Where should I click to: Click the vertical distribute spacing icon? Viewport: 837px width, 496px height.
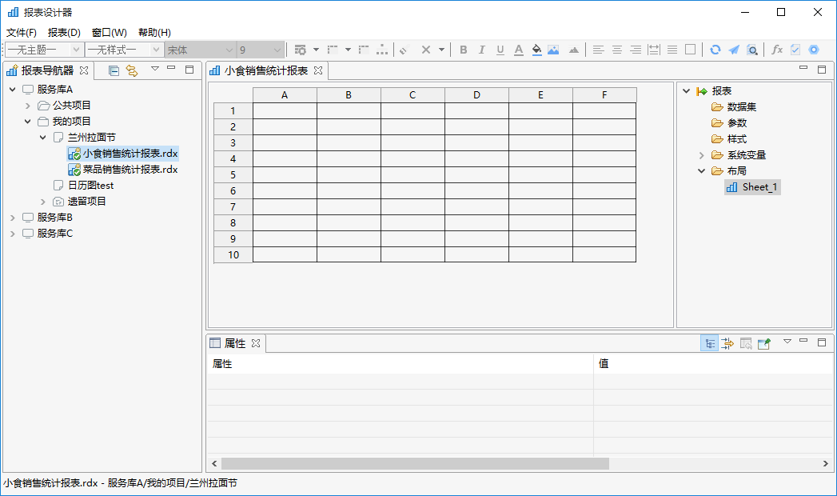(x=653, y=50)
